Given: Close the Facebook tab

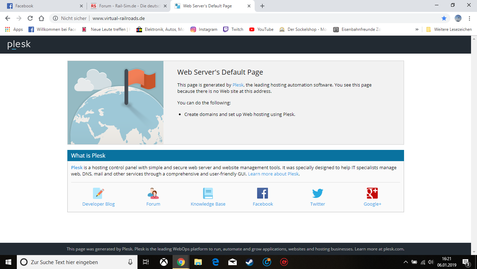Looking at the screenshot, I should pyautogui.click(x=81, y=6).
